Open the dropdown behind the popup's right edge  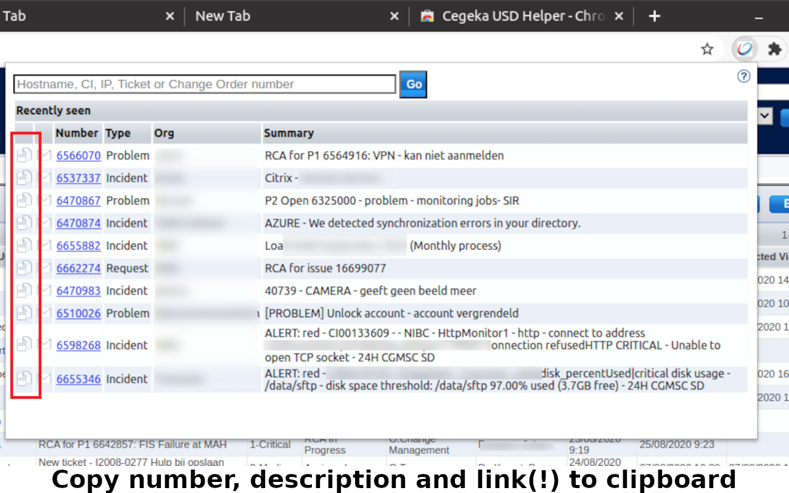click(x=766, y=115)
